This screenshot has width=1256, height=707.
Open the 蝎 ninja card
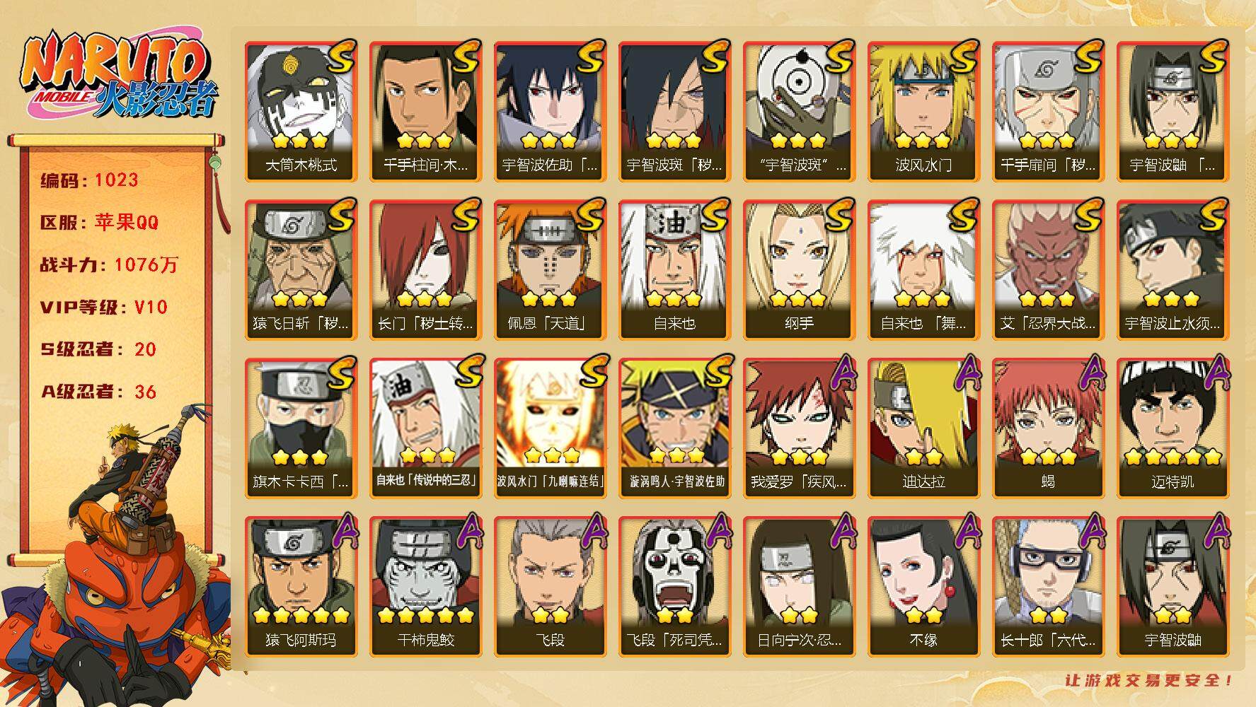coord(1048,428)
